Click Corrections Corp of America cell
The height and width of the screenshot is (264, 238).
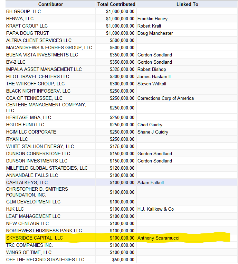(187, 98)
